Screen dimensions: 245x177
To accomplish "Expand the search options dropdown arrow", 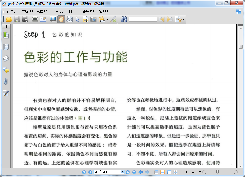I will click(184, 19).
